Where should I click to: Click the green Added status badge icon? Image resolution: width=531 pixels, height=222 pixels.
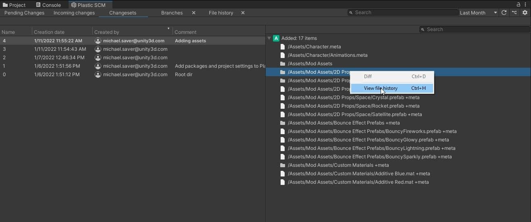276,38
